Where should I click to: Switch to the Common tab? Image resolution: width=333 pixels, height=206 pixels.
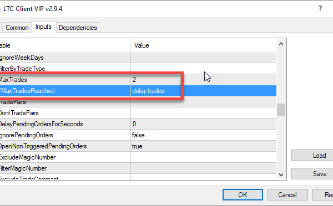(17, 28)
